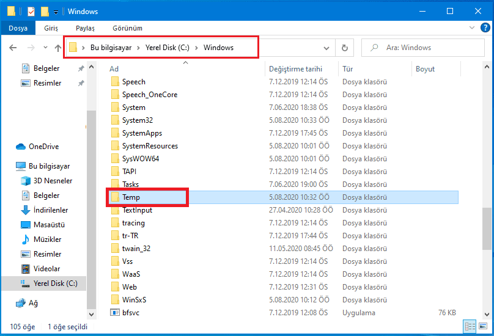
Task: Go up one folder level
Action: click(58, 48)
